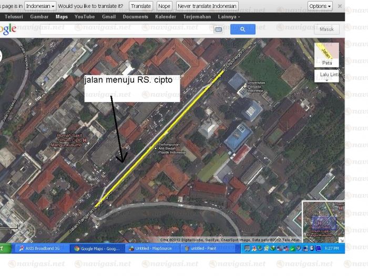368x276 pixels.
Task: Switch to untitled - Paint taskbar window
Action: coord(203,248)
